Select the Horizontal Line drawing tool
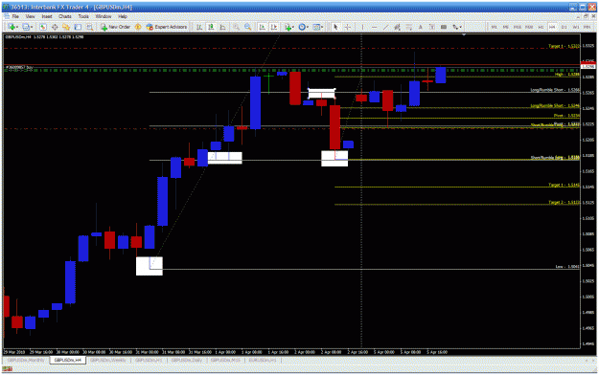 [375, 27]
